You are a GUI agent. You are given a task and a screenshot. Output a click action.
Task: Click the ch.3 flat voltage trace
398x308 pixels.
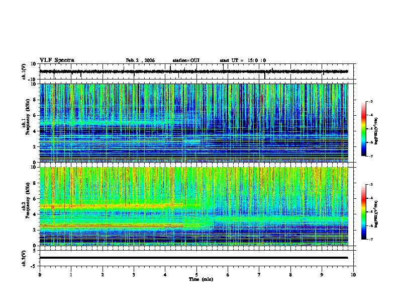[x=194, y=258]
